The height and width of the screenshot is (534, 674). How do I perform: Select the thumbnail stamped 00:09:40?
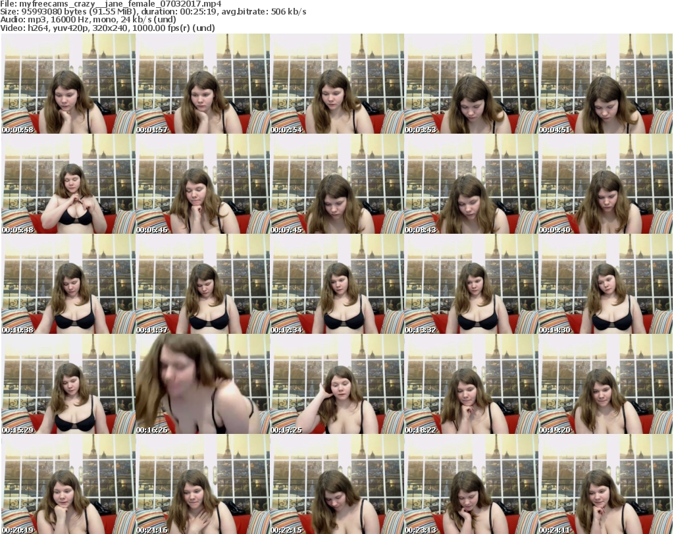606,184
